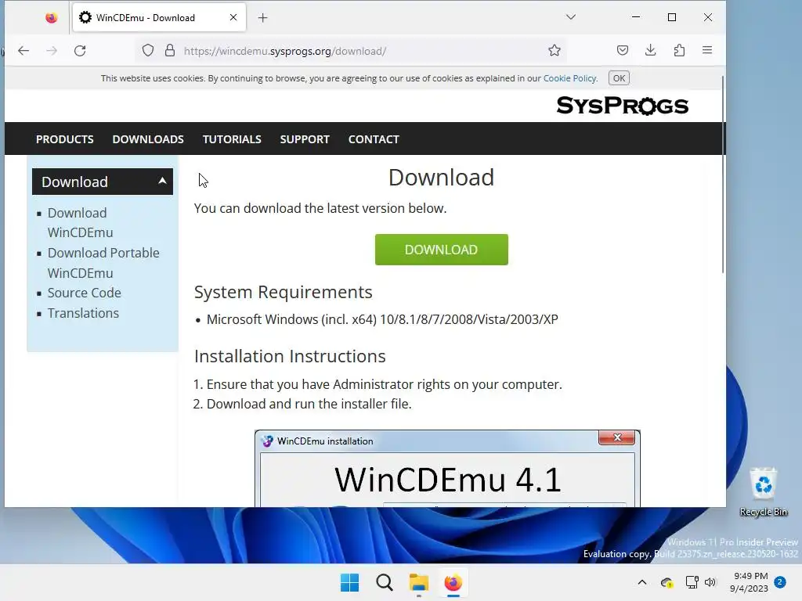Screen dimensions: 802x601
Task: Click the cloud status tray icon
Action: 667,582
